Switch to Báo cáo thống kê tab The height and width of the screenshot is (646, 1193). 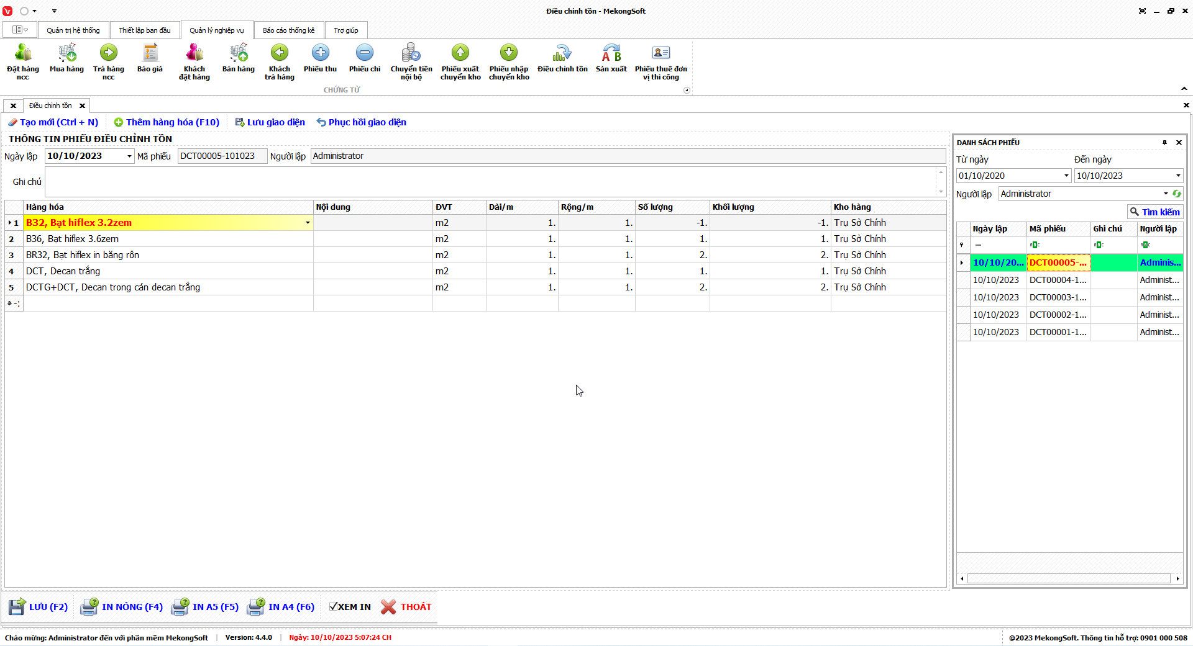(x=288, y=30)
